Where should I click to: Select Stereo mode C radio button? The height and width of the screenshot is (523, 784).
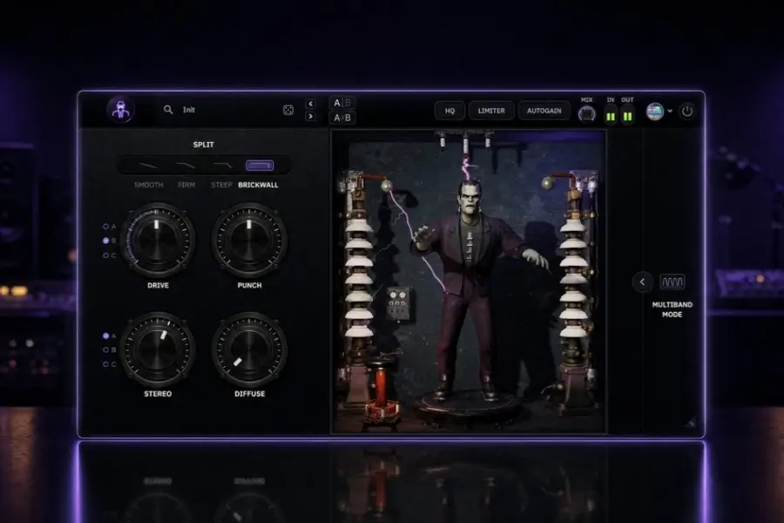coord(106,364)
